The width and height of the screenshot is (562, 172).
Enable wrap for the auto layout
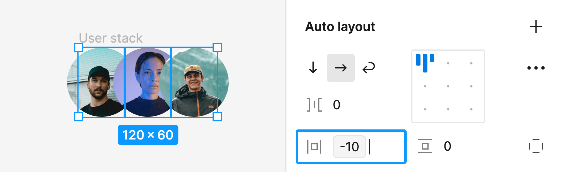369,68
